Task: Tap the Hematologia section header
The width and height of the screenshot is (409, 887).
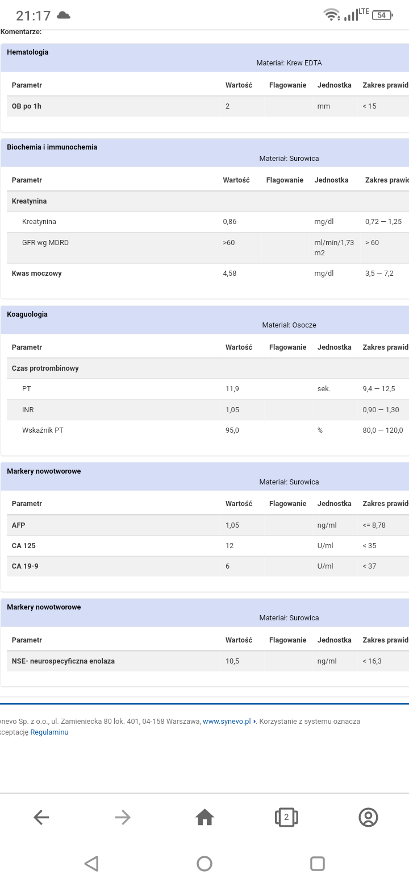Action: tap(28, 52)
